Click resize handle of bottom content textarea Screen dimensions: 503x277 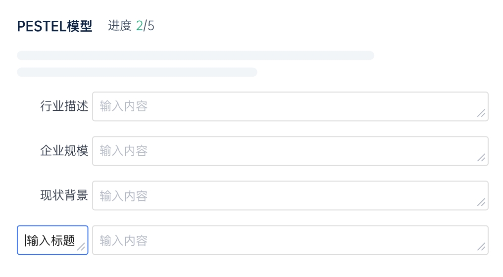click(481, 247)
